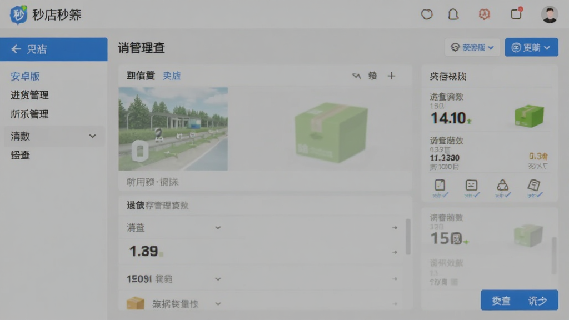The width and height of the screenshot is (569, 320).
Task: Click the large faded green box image
Action: coord(331,132)
